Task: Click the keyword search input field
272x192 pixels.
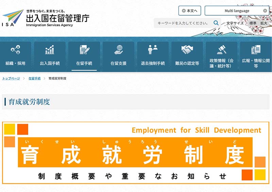Action: click(183, 23)
